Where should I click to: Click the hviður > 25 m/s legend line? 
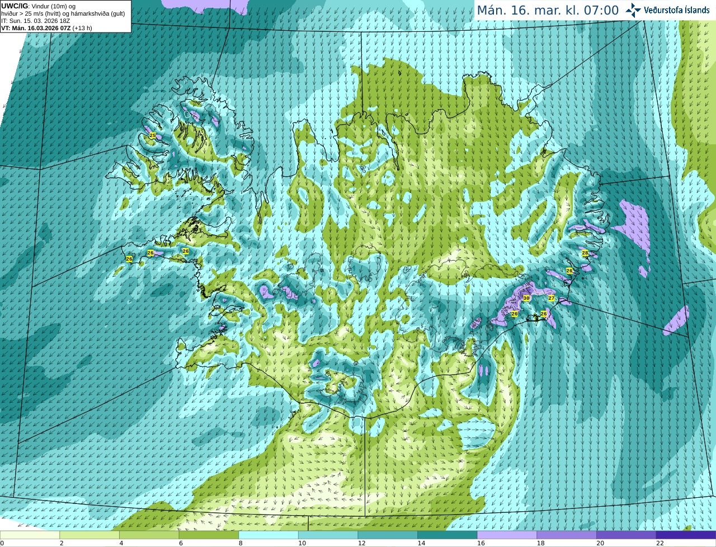pos(63,13)
